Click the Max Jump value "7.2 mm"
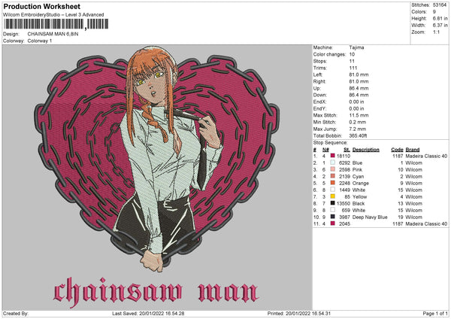The height and width of the screenshot is (319, 451). [358, 129]
